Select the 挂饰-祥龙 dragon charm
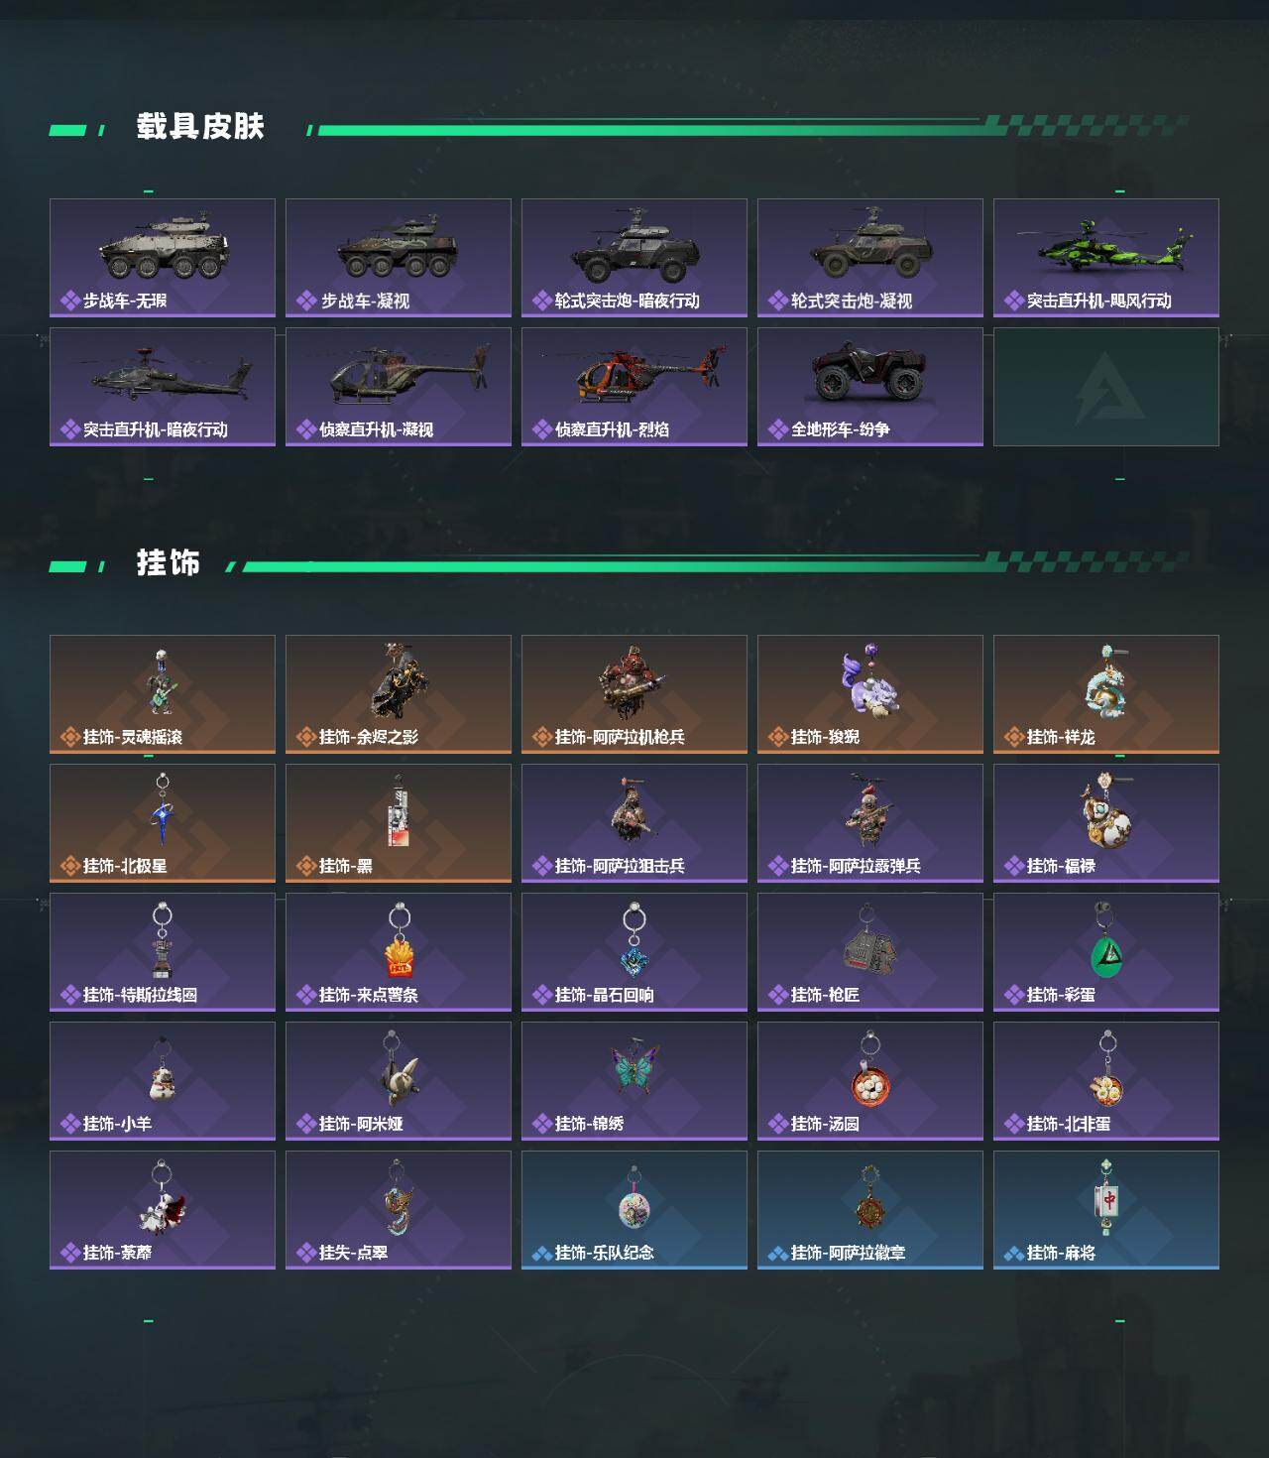 click(x=1106, y=694)
